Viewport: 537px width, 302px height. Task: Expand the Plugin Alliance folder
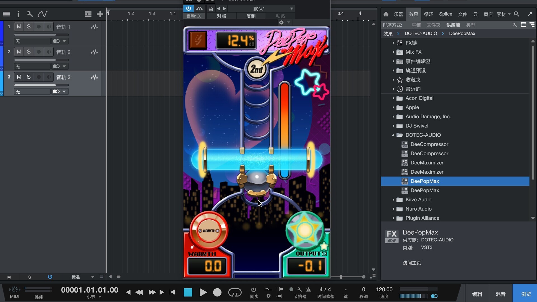pyautogui.click(x=393, y=218)
